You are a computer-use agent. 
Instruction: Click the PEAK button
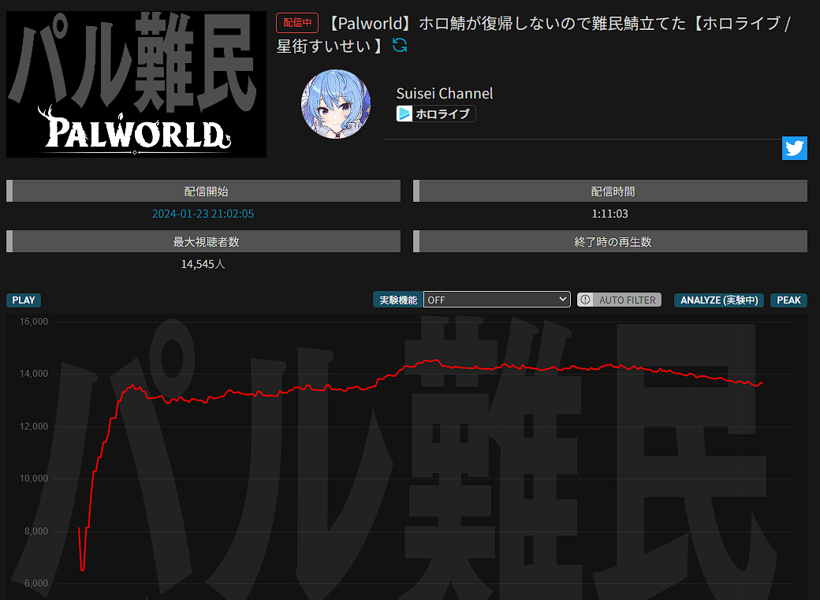click(788, 300)
